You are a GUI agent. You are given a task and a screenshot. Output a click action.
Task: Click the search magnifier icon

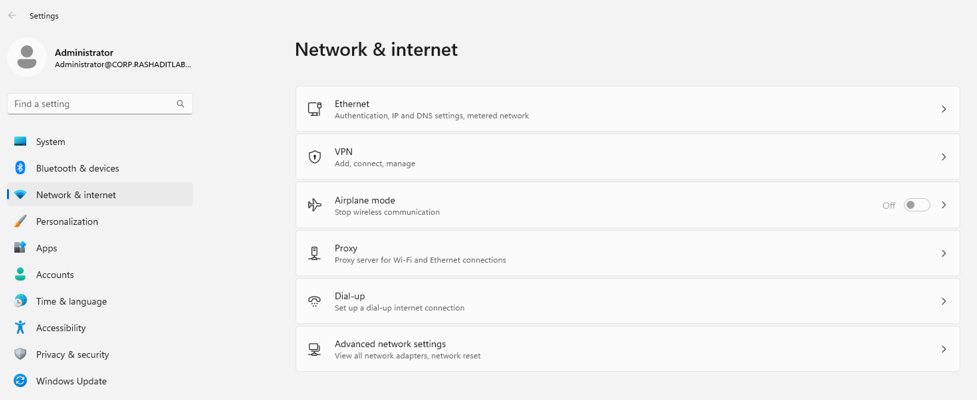click(x=180, y=104)
